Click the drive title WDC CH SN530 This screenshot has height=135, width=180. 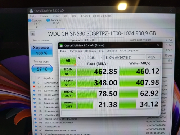click(x=102, y=33)
